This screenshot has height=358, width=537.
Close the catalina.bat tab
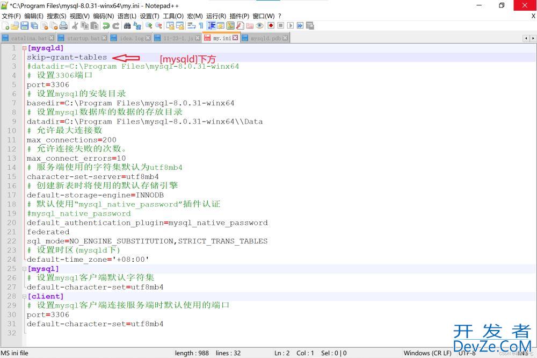(x=52, y=38)
